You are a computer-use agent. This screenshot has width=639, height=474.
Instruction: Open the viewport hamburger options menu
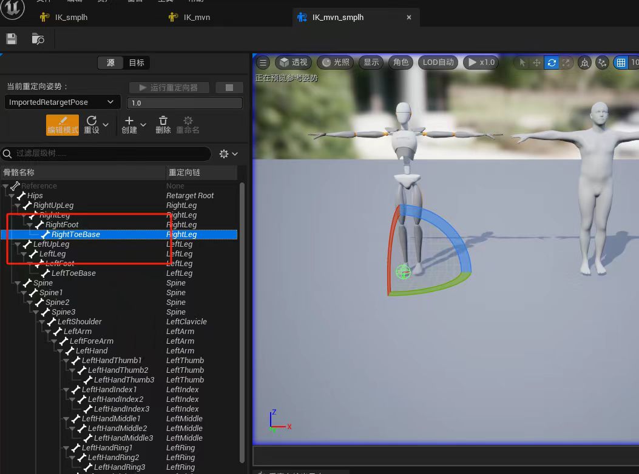click(x=263, y=62)
